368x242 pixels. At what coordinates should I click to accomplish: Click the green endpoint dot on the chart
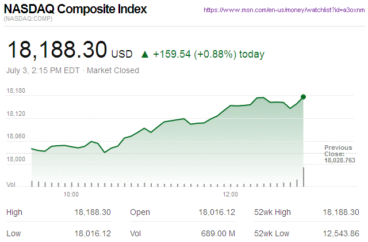point(303,97)
